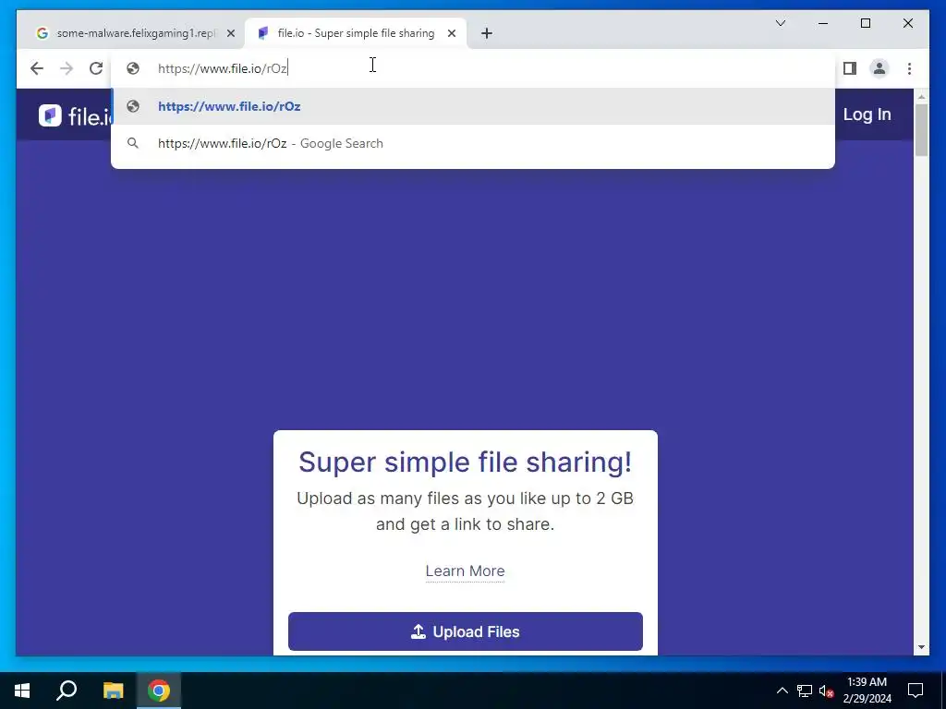Open the notification center icon
Viewport: 946px width, 709px height.
pyautogui.click(x=916, y=691)
